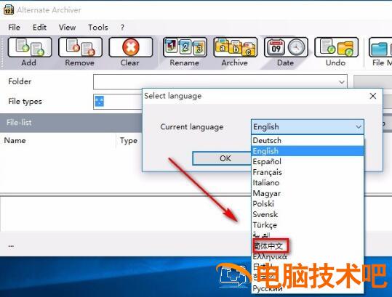
Task: Click the Add files toolbar icon
Action: (x=30, y=47)
